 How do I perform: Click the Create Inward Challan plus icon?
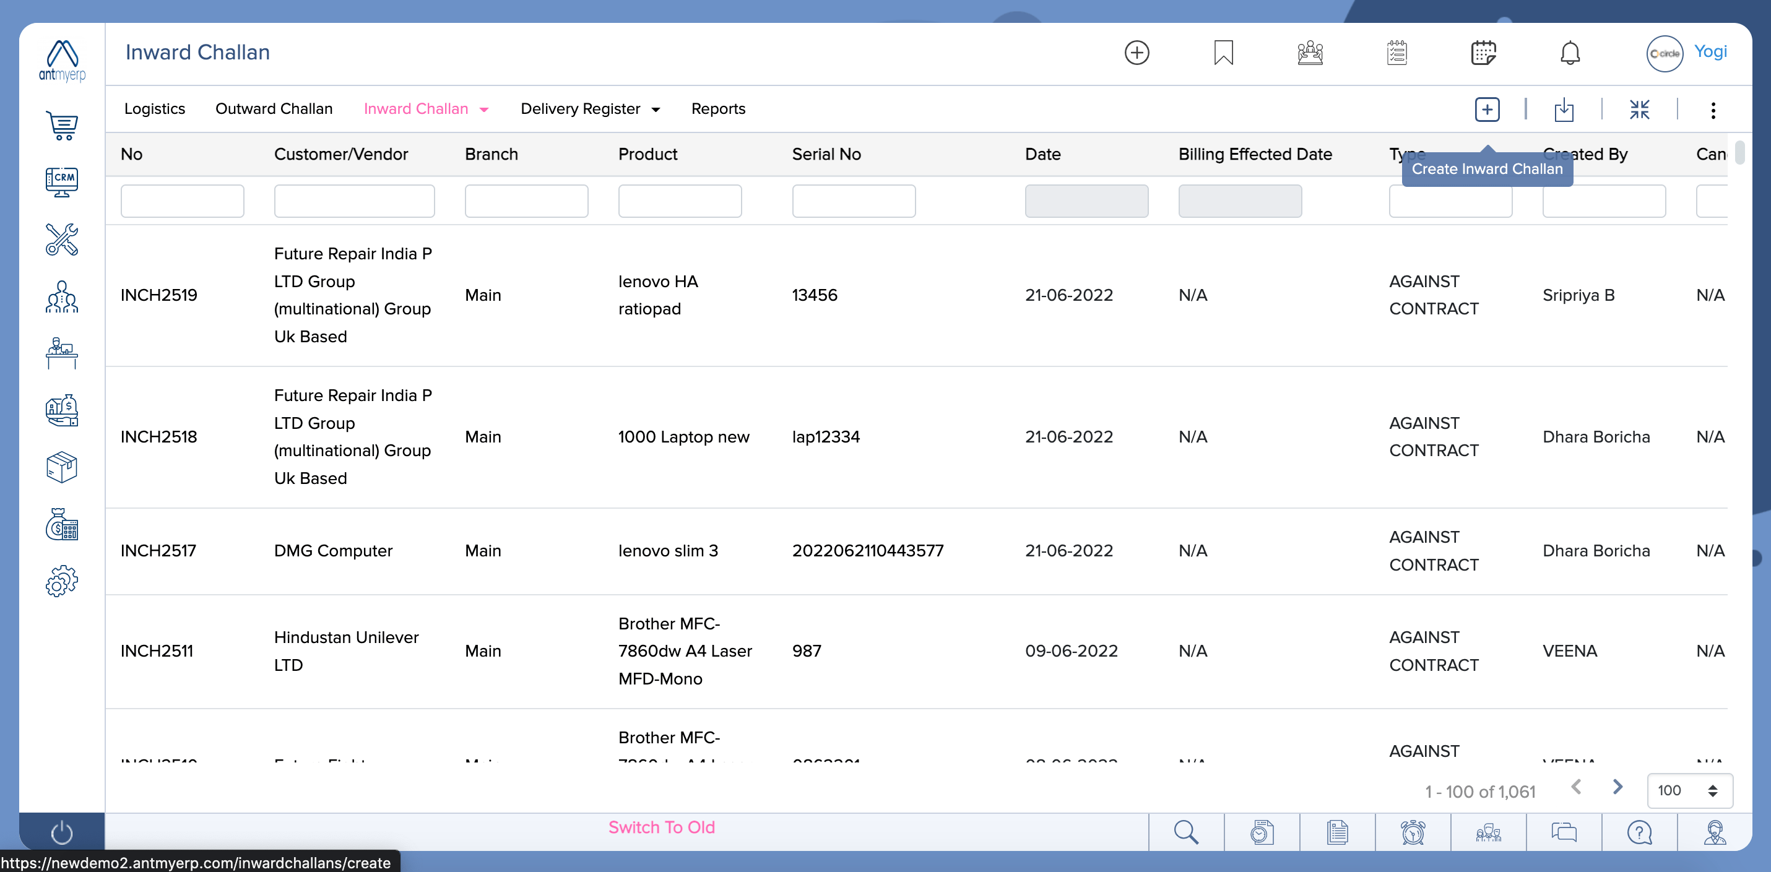[1486, 110]
